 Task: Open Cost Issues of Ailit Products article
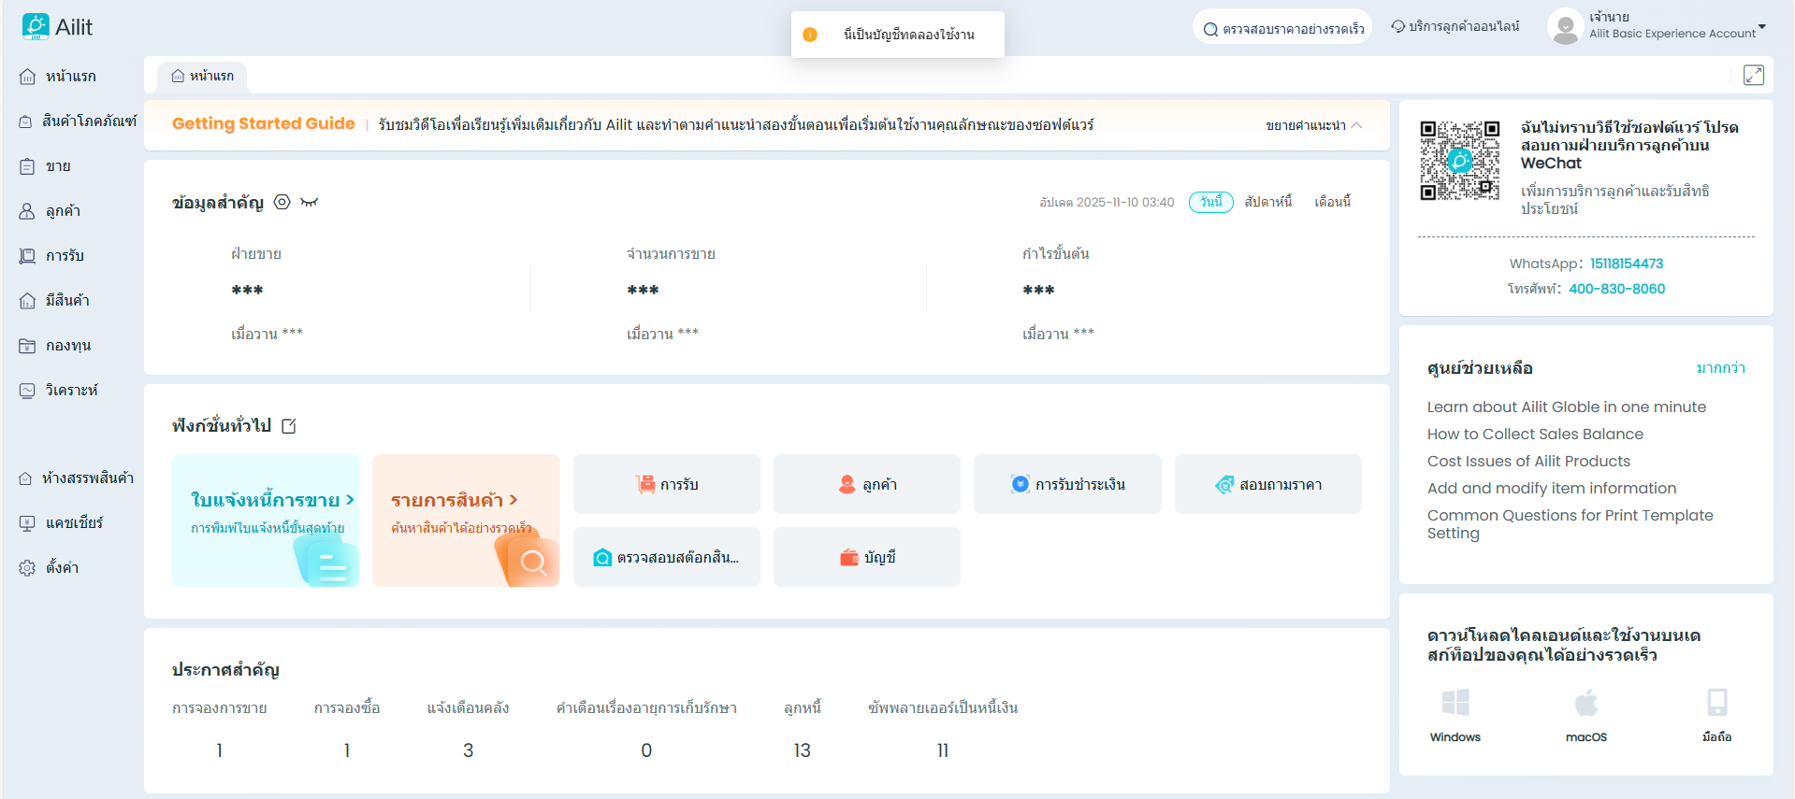click(1528, 461)
